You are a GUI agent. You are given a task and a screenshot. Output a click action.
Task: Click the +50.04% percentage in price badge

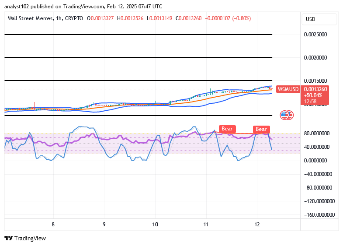click(x=313, y=95)
